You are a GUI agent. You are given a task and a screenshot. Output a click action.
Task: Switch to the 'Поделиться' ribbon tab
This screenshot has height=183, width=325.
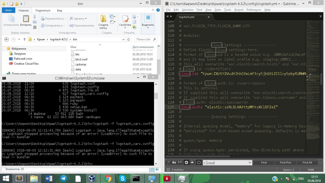43,10
